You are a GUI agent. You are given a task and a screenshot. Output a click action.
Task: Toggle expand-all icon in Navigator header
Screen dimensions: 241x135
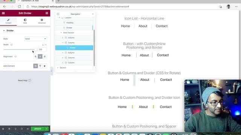pyautogui.click(x=58, y=14)
